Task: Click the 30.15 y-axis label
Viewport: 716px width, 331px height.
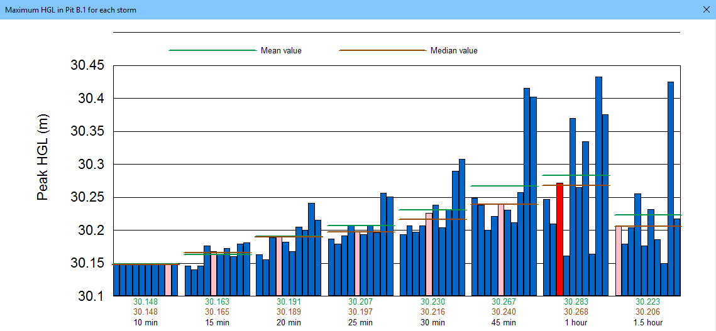Action: point(87,263)
